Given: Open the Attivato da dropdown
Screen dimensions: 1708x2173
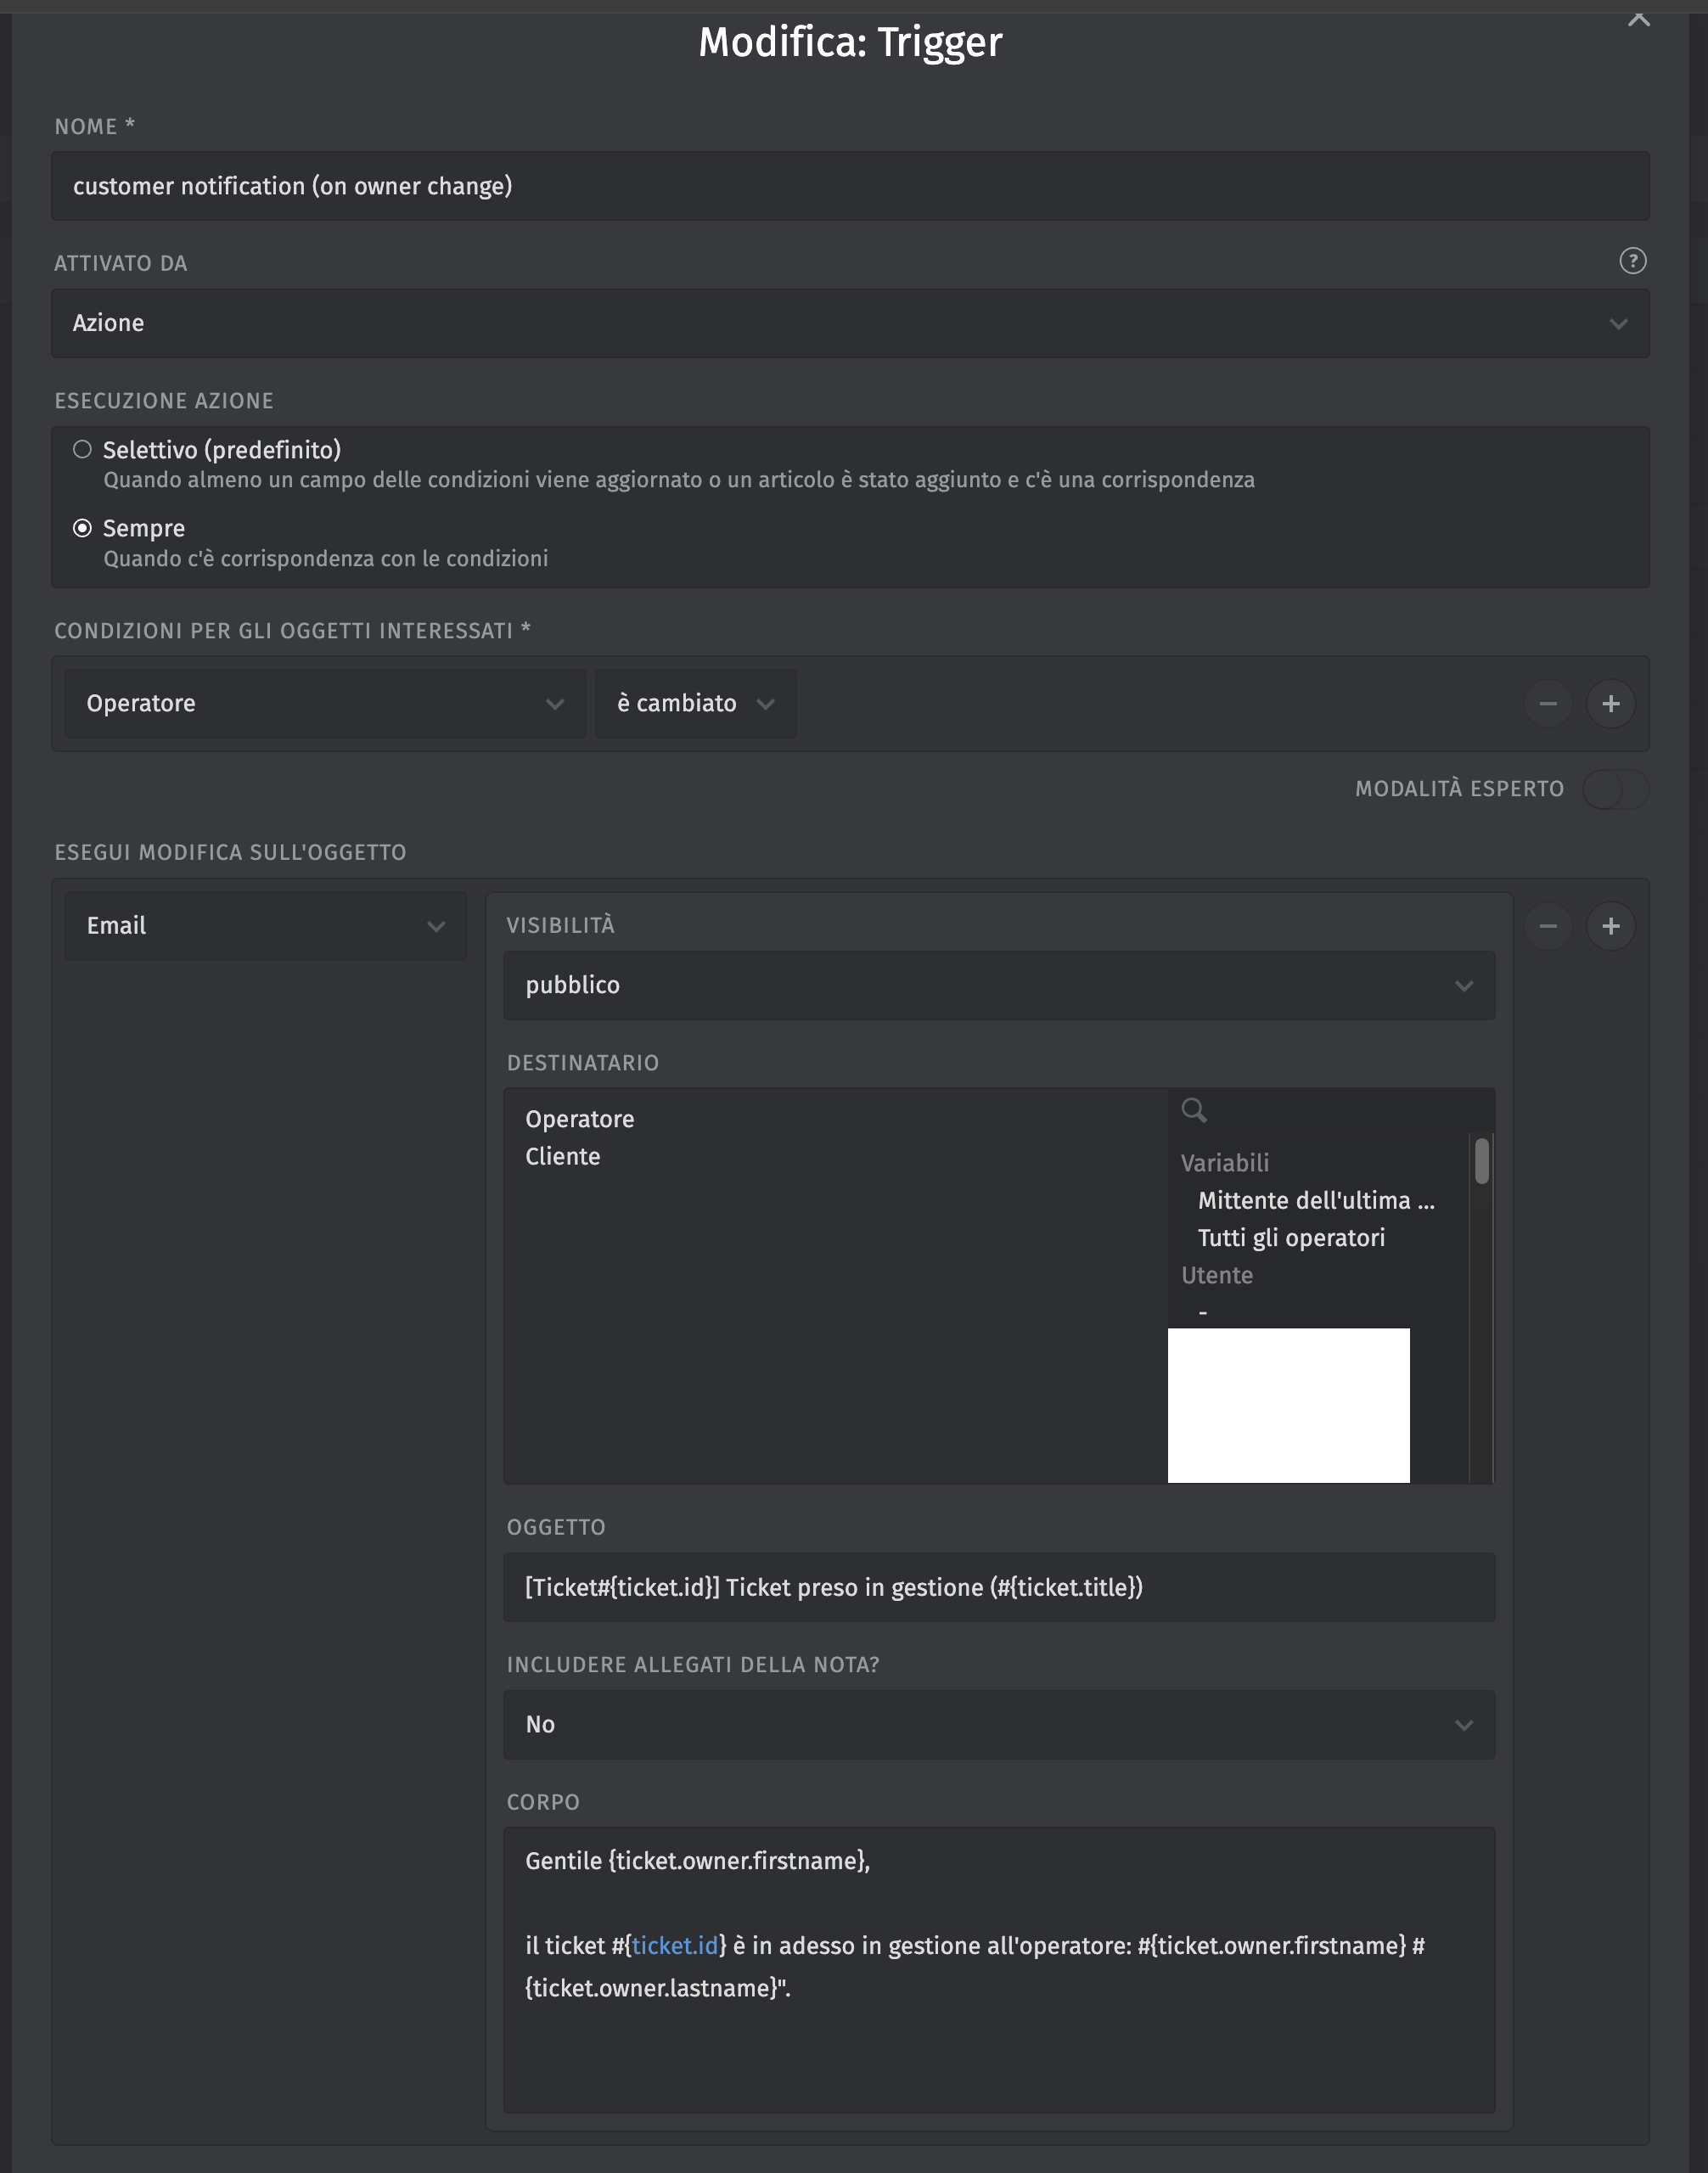Looking at the screenshot, I should click(x=850, y=323).
